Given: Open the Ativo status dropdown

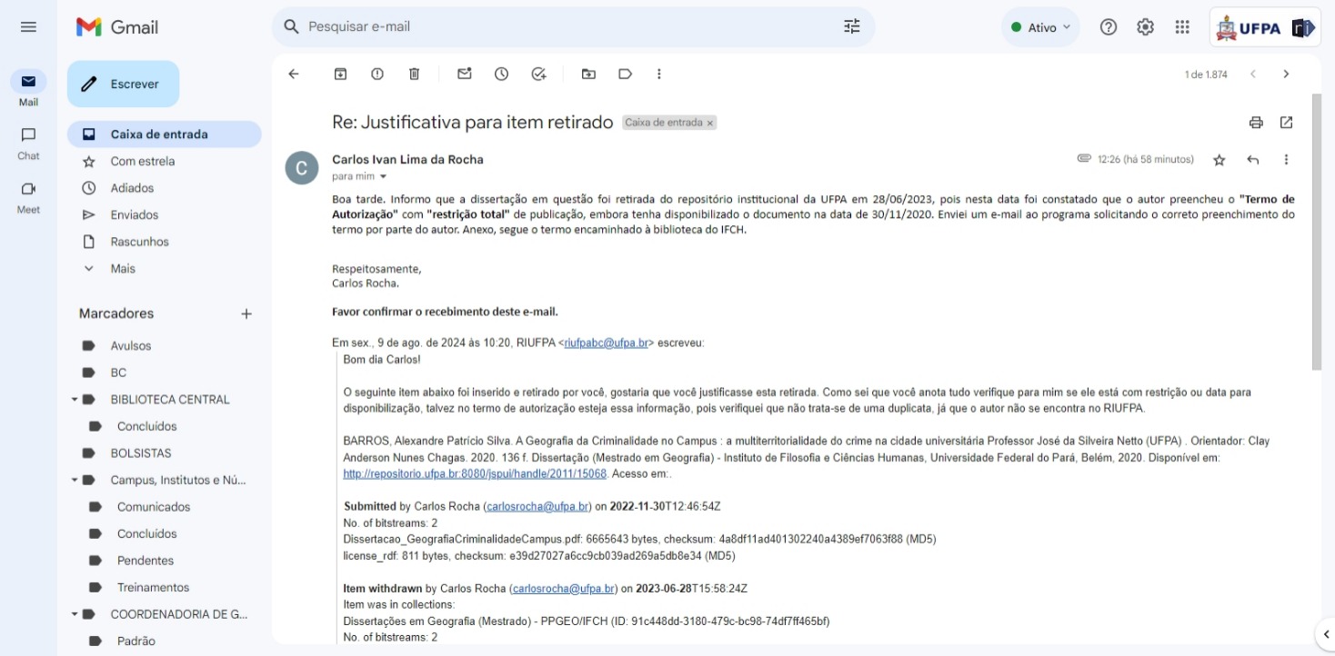Looking at the screenshot, I should click(1040, 27).
